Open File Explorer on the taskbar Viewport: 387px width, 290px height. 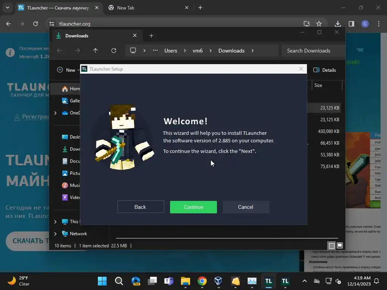click(185, 281)
